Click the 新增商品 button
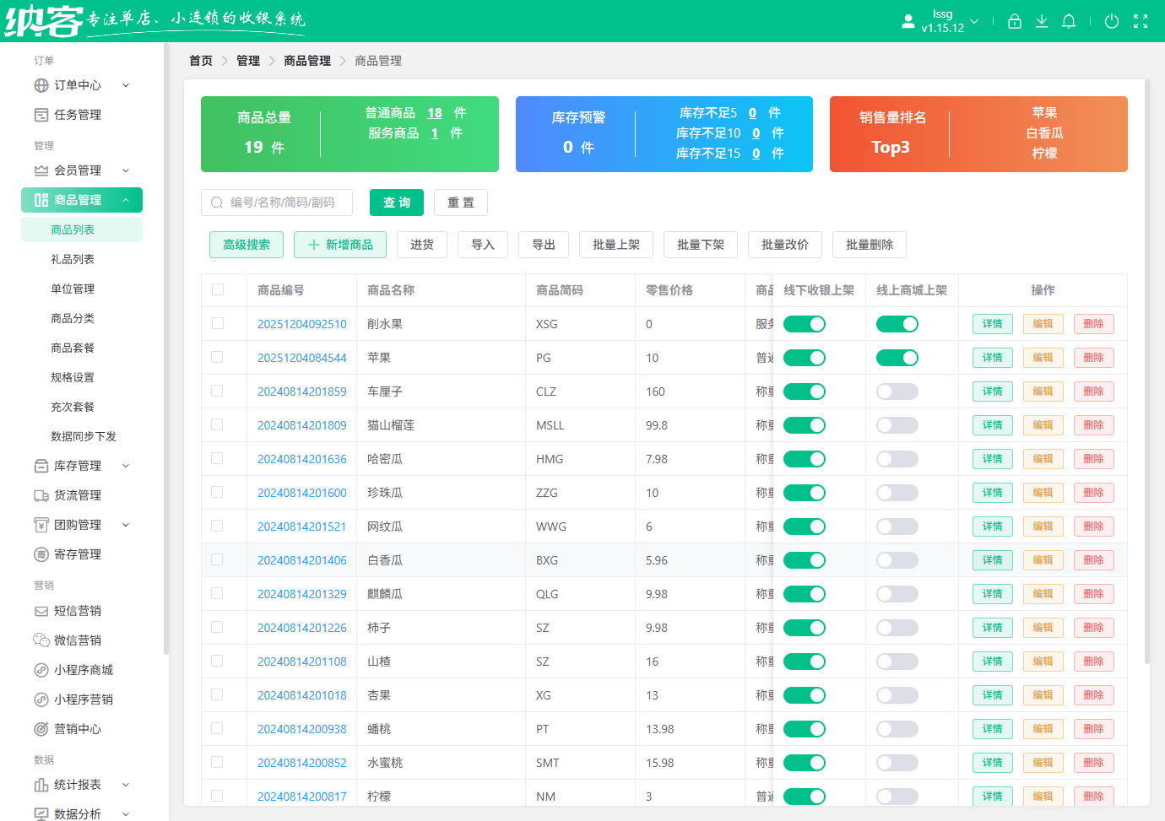 click(x=340, y=245)
